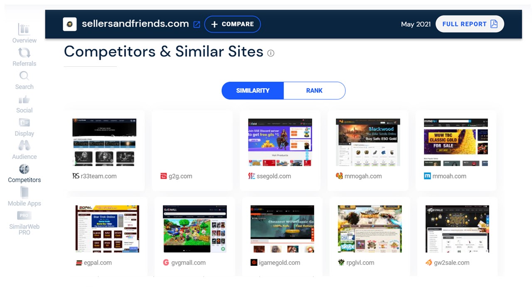Open the Overview section in the sidebar
This screenshot has width=532, height=299.
coord(24,35)
